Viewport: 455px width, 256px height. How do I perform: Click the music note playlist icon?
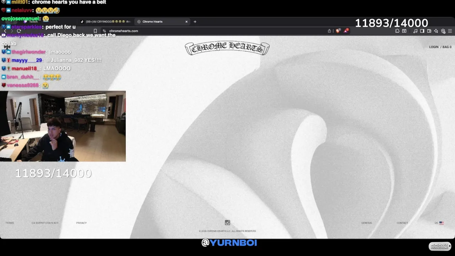point(415,31)
